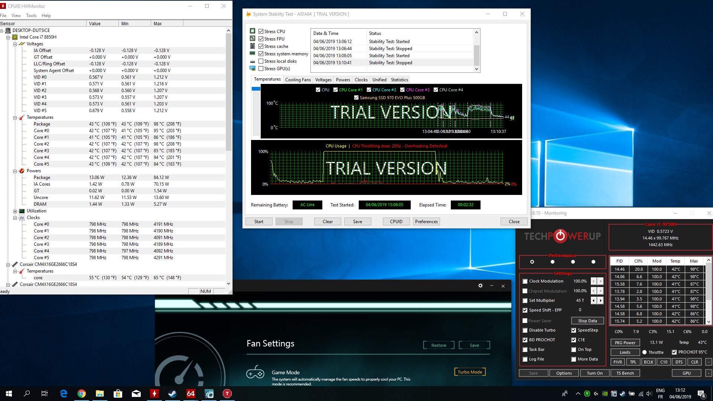713x401 pixels.
Task: Open Steam from the taskbar
Action: pos(173,394)
